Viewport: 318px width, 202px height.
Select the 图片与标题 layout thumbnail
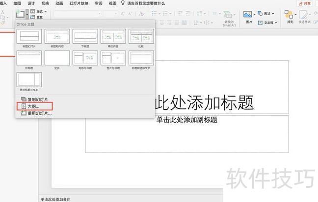coord(113,58)
